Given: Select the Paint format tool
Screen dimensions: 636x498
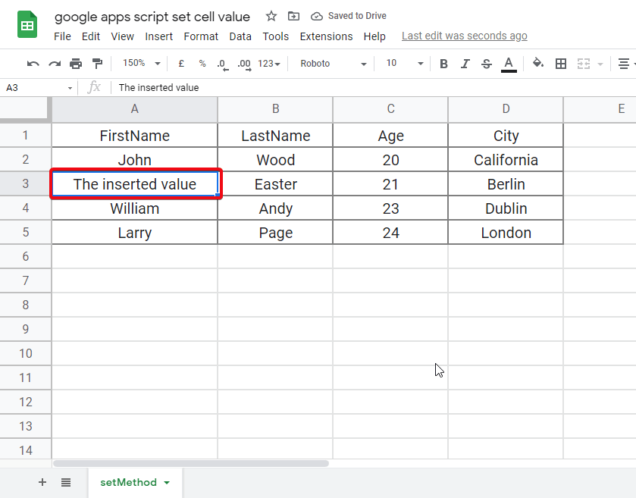Looking at the screenshot, I should 96,64.
